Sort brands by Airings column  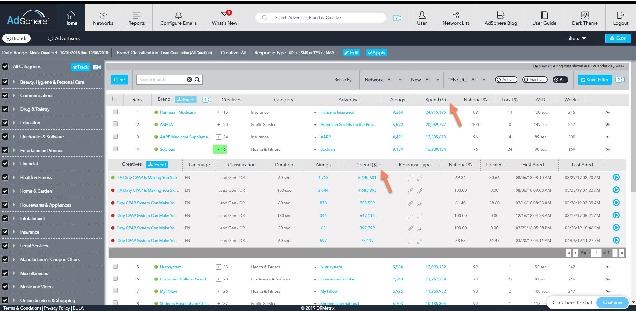coord(397,100)
